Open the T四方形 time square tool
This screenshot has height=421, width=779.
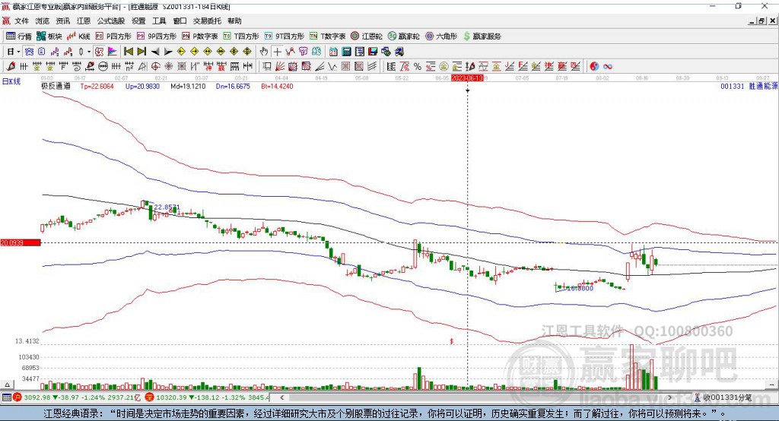[x=241, y=36]
